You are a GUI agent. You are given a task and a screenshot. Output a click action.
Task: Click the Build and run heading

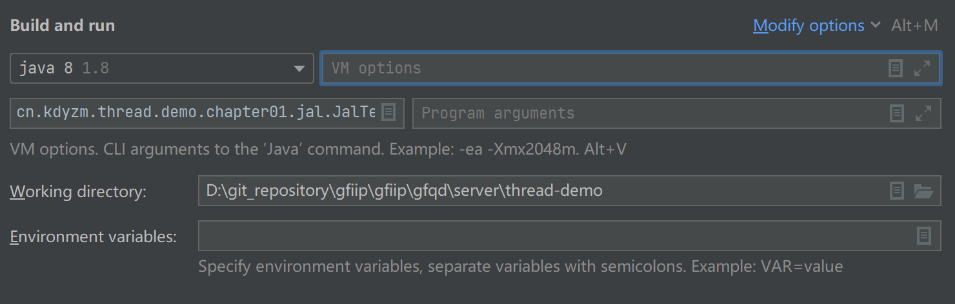(x=63, y=26)
